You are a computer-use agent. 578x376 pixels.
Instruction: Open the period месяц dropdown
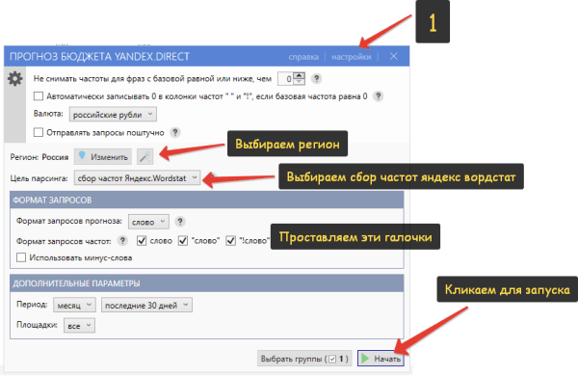click(x=74, y=305)
